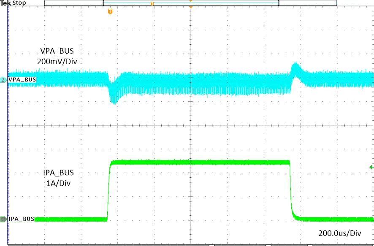Click the green trigger level arrow on right edge
The image size is (374, 246).
[x=371, y=167]
